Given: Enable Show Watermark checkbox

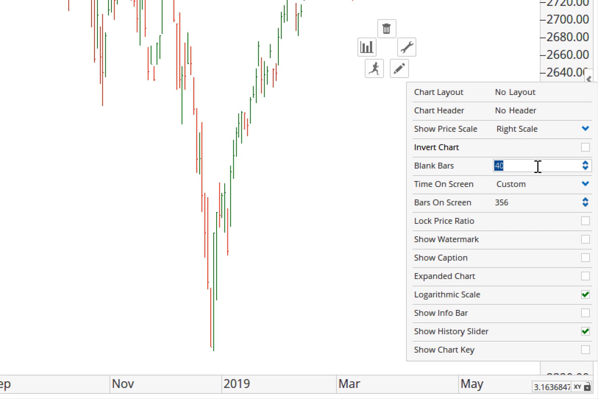Looking at the screenshot, I should coord(585,239).
